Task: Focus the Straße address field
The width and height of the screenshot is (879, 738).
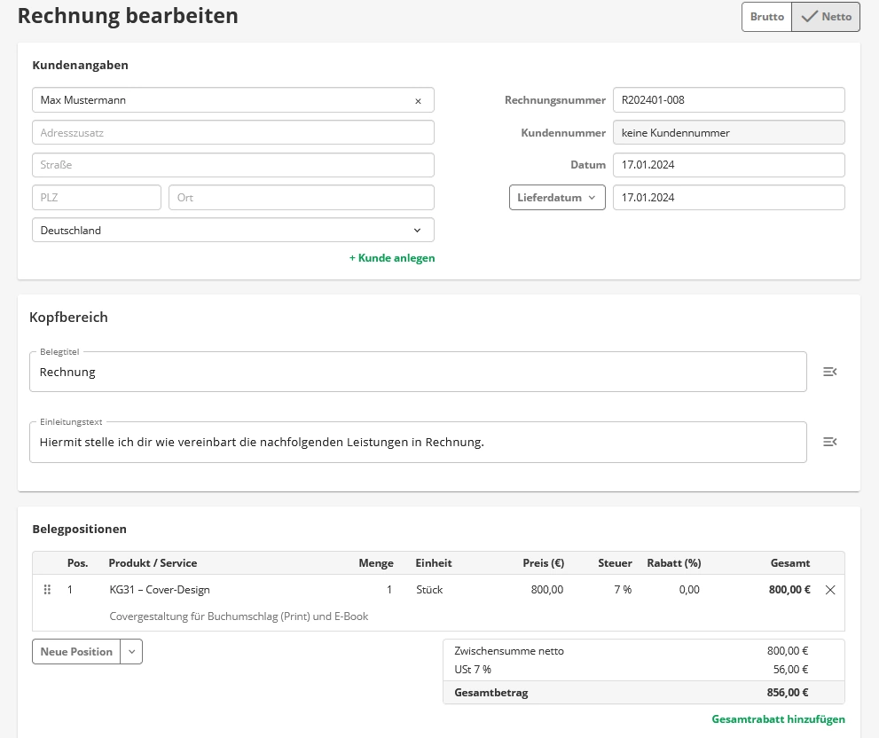Action: [232, 165]
